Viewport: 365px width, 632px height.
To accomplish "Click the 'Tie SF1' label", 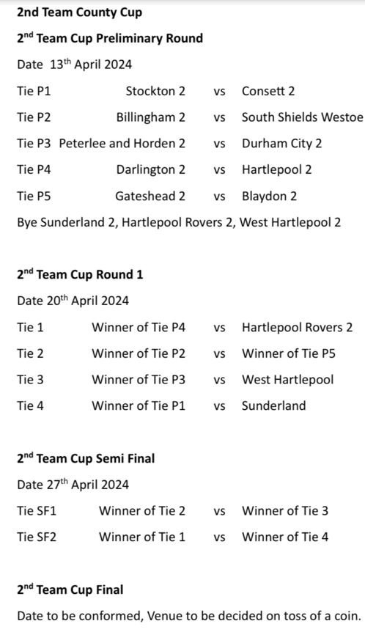I will pos(37,511).
